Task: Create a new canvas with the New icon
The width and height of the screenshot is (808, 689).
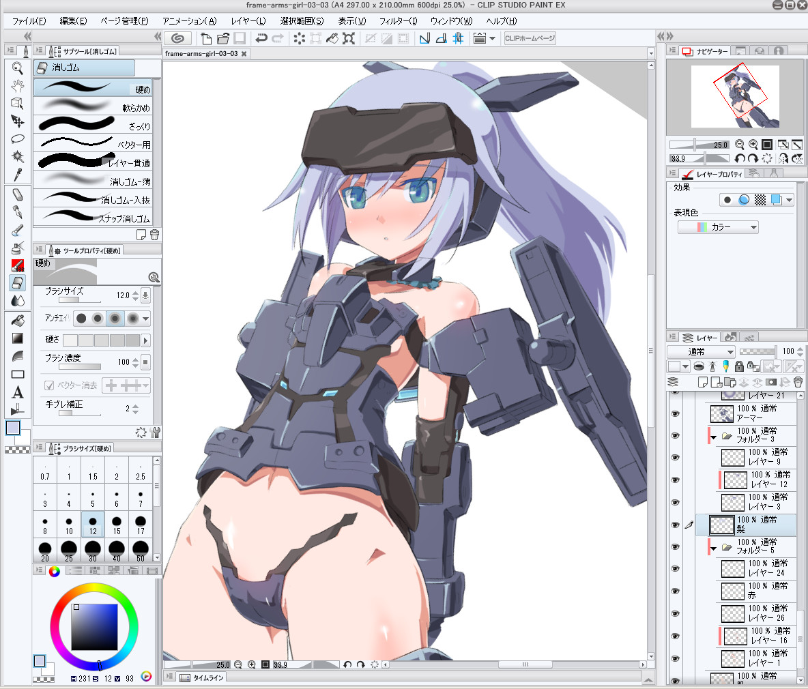Action: [206, 38]
